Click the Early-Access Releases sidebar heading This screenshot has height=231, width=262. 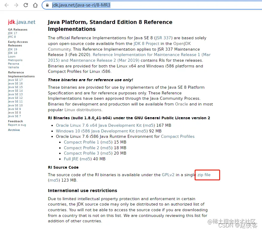18,44
